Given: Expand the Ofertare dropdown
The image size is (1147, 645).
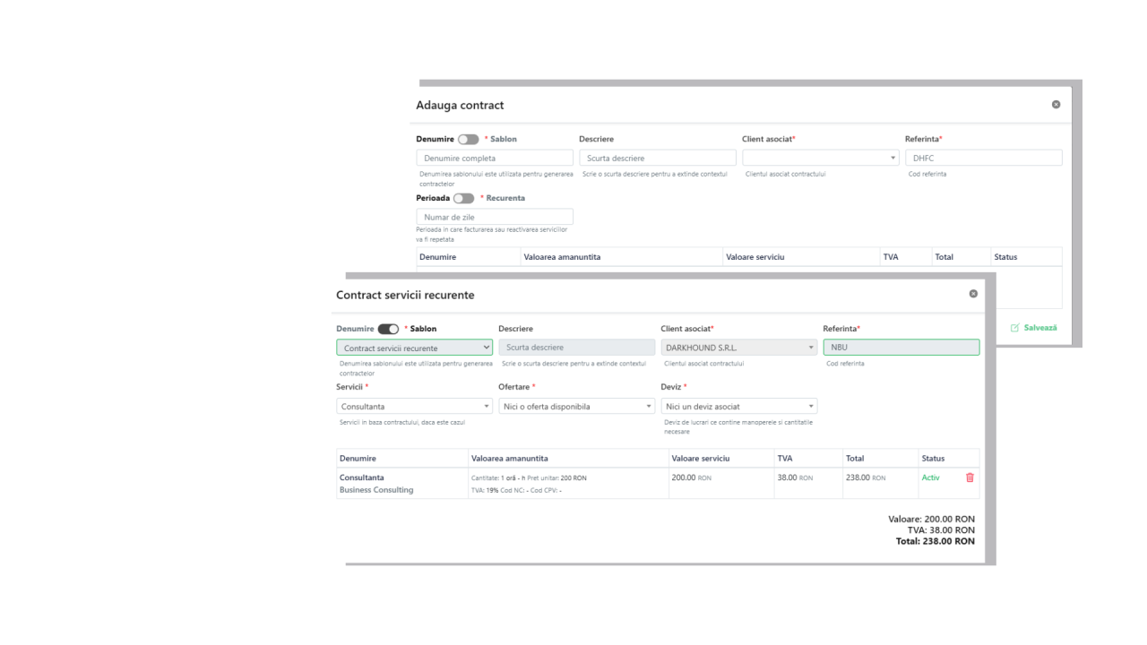Looking at the screenshot, I should [576, 407].
